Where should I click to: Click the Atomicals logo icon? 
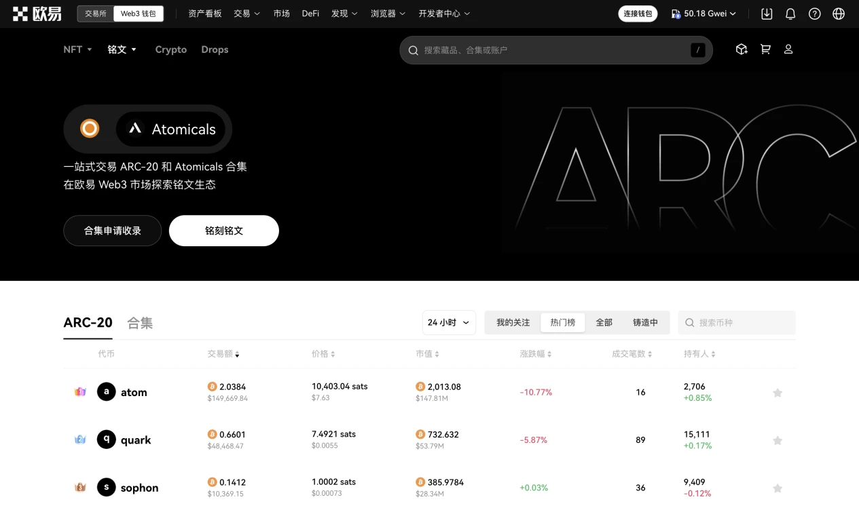(x=135, y=129)
